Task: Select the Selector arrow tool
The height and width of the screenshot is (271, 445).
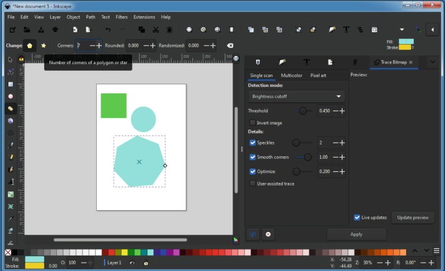Action: tap(10, 60)
